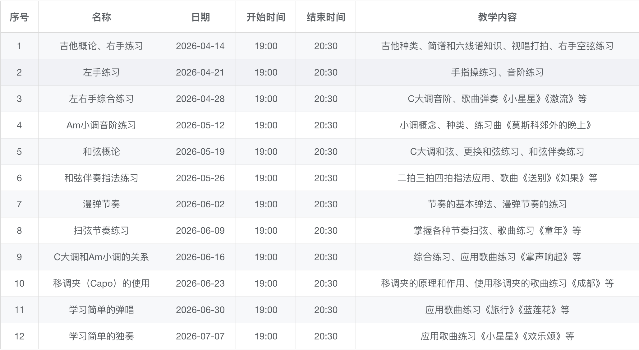Select the 学习简单的独奏 cell
This screenshot has width=639, height=350.
(x=101, y=336)
